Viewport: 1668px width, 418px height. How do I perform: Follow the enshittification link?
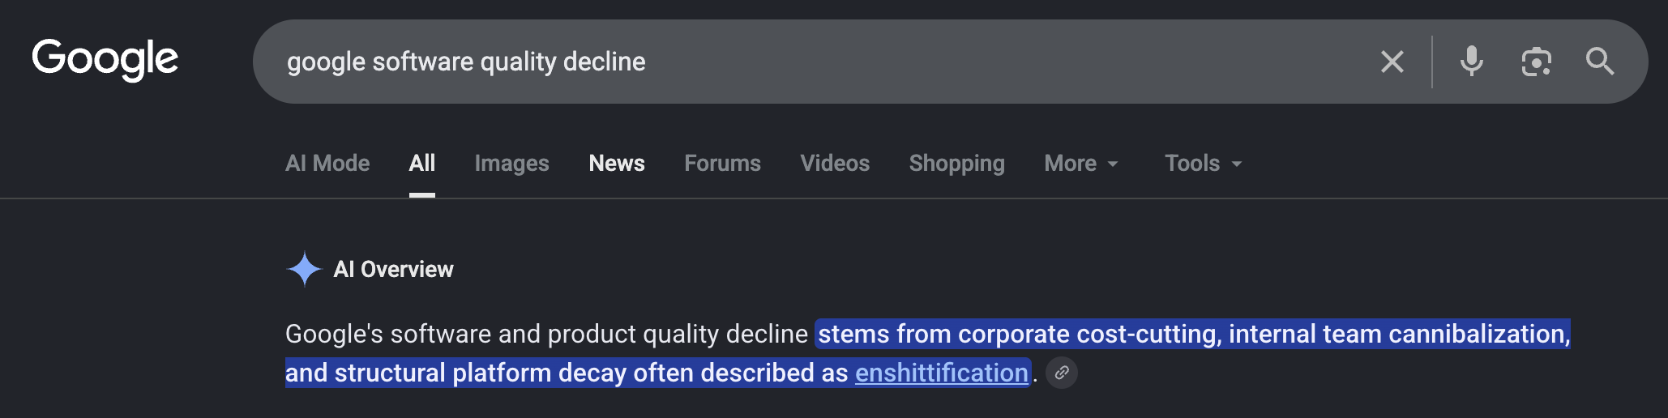(x=941, y=373)
